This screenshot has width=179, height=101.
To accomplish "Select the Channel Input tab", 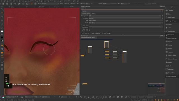I will coord(86,14).
